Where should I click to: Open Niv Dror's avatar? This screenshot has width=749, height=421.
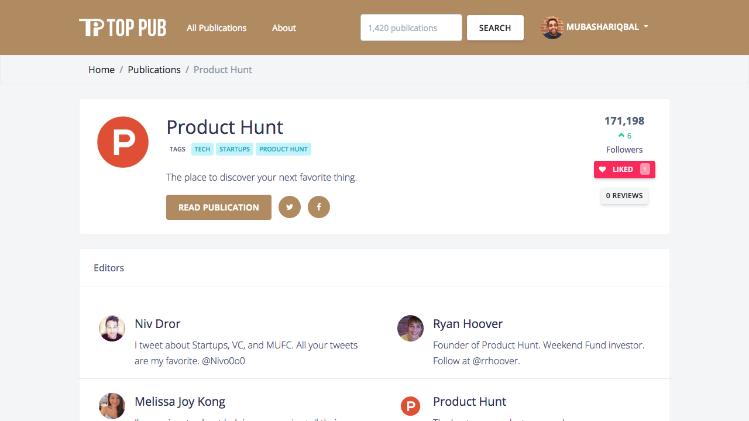tap(112, 329)
